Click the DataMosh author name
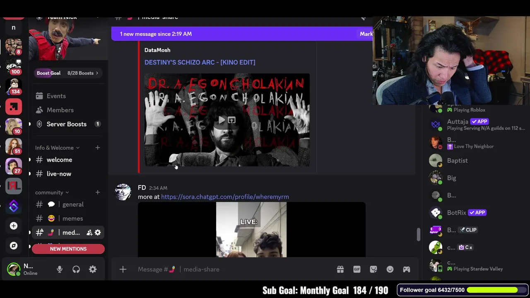 157,50
